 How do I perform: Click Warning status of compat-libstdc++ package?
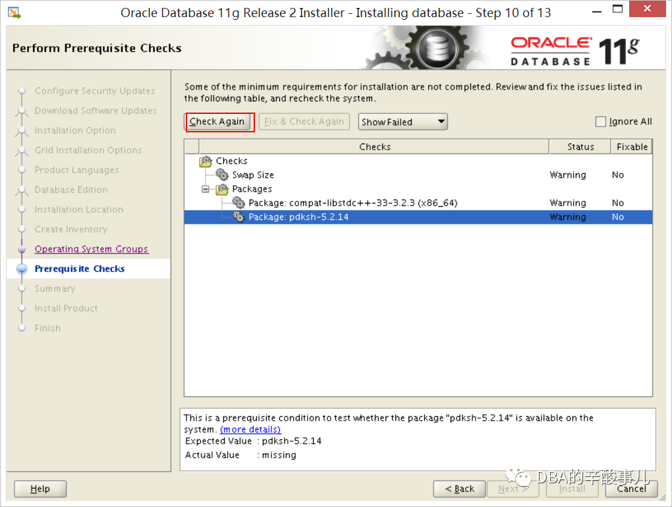[568, 203]
